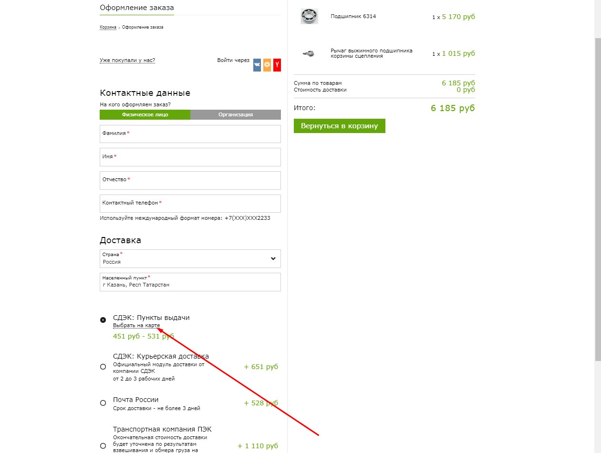Click the Уже покупали у нас? link
This screenshot has width=601, height=453.
coord(127,61)
